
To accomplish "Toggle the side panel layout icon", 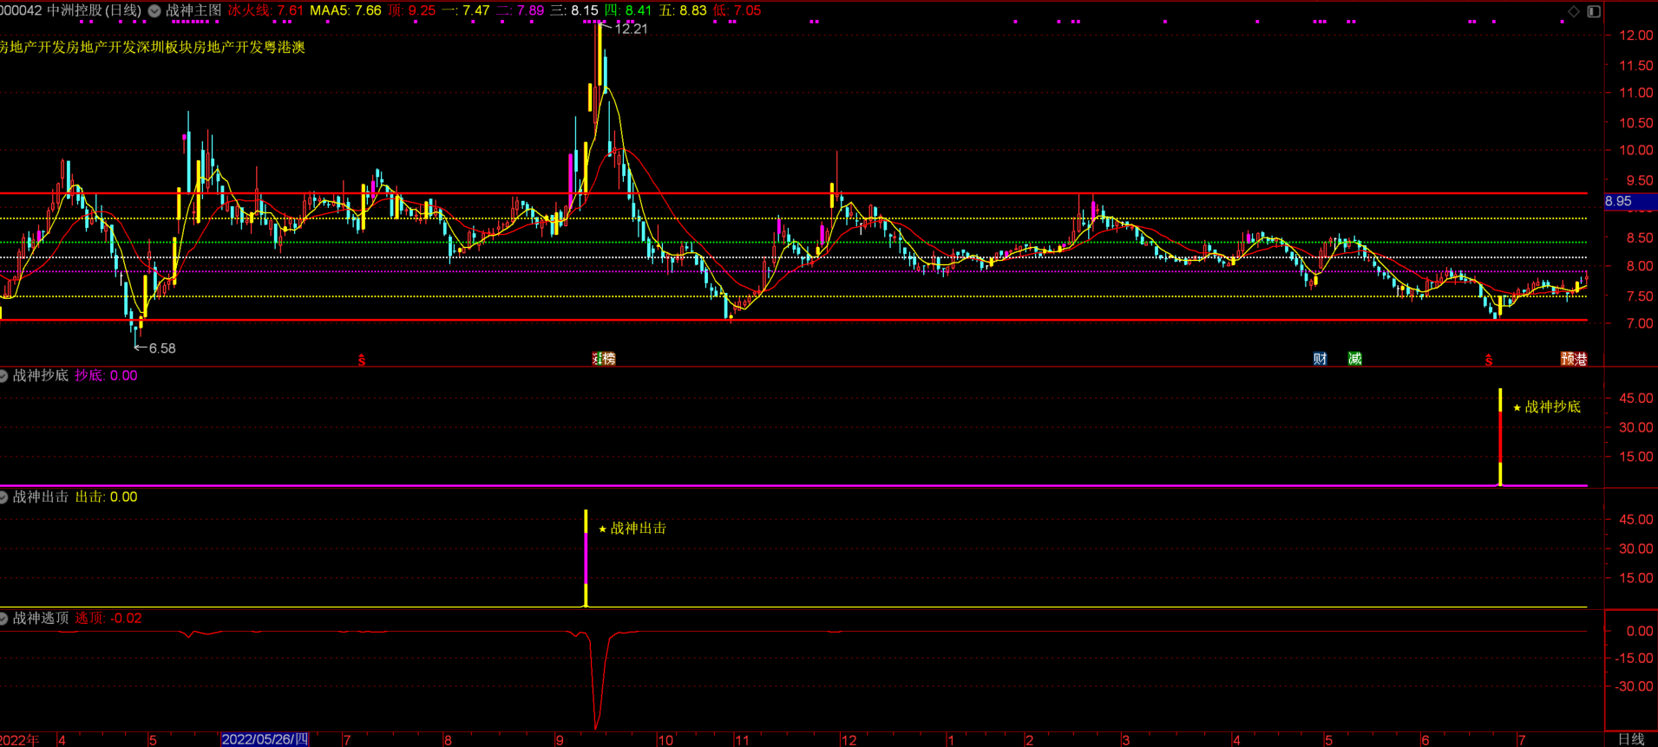I will [1594, 11].
